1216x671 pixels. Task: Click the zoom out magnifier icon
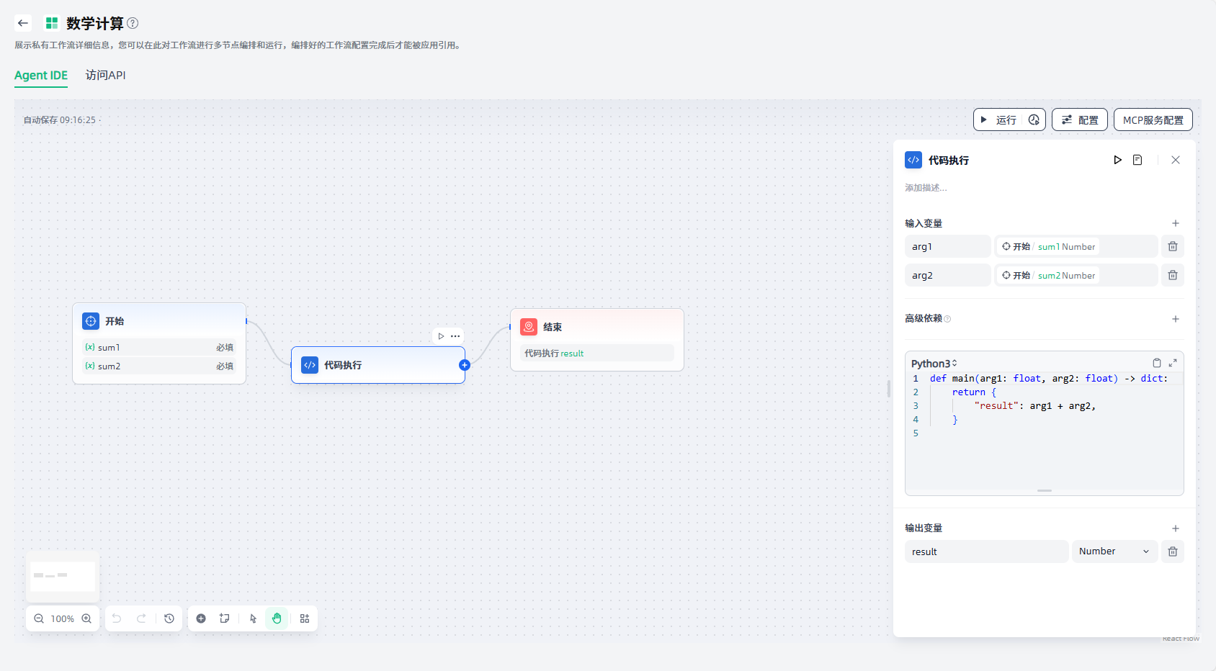point(39,618)
